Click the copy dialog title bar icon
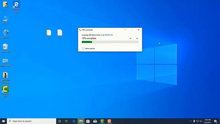This screenshot has width=220, height=124. coord(80,30)
